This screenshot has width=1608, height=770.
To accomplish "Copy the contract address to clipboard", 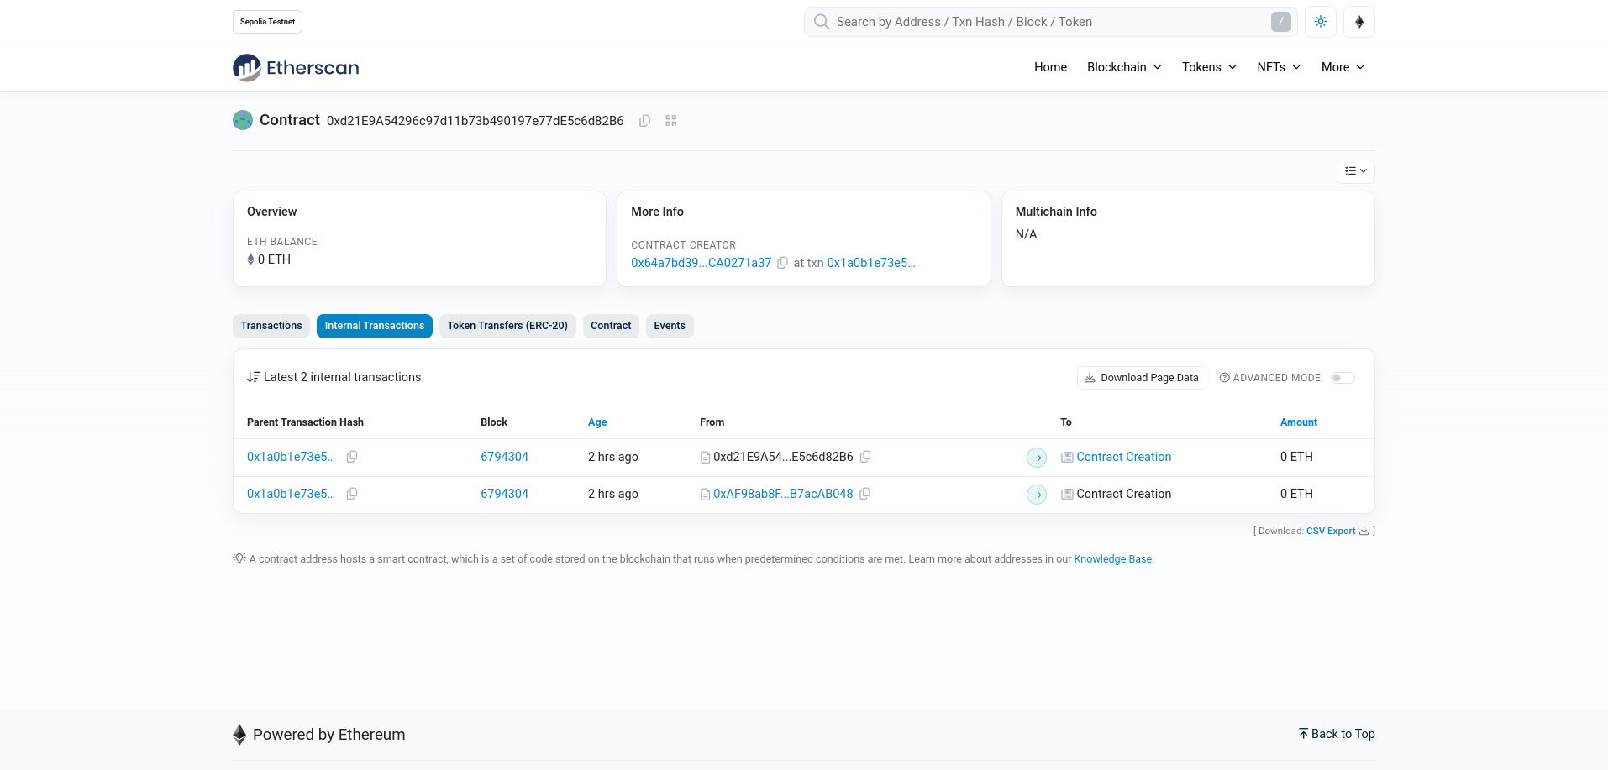I will [644, 121].
